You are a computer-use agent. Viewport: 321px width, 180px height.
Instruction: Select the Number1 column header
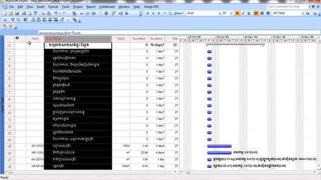click(139, 38)
